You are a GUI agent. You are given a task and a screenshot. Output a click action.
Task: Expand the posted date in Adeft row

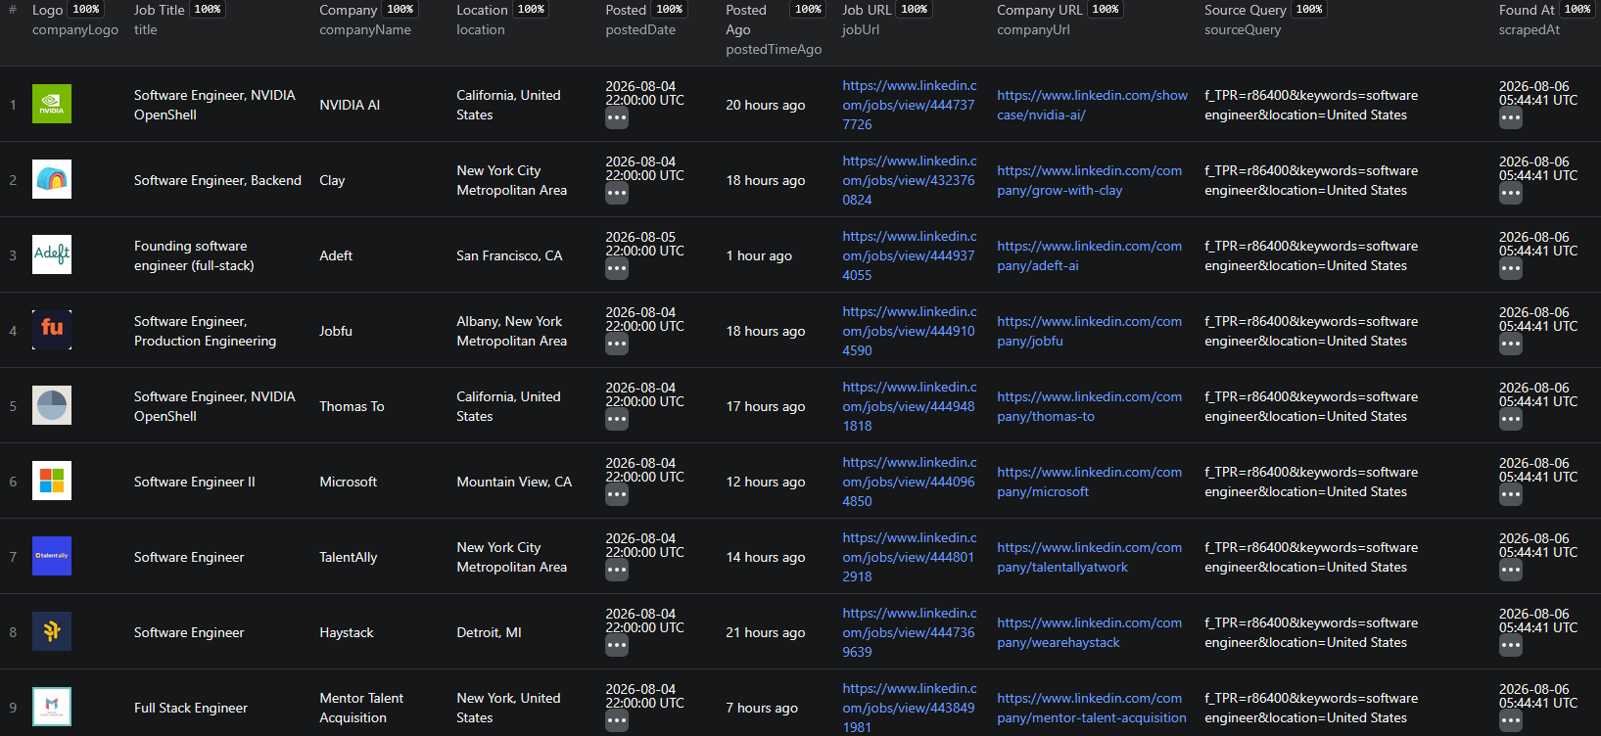click(x=617, y=269)
